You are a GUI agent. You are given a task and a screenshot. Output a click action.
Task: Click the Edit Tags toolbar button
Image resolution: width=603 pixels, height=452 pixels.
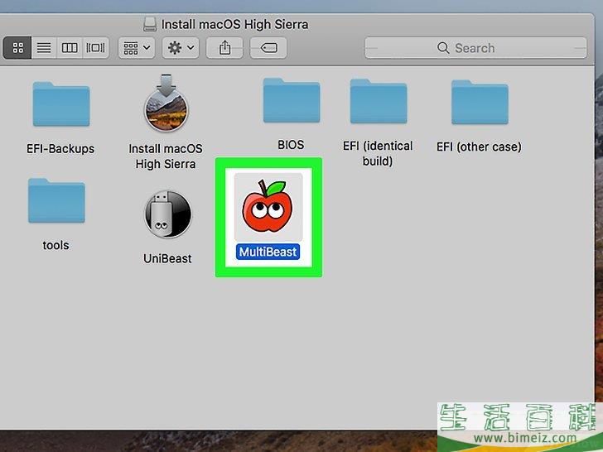pyautogui.click(x=268, y=48)
